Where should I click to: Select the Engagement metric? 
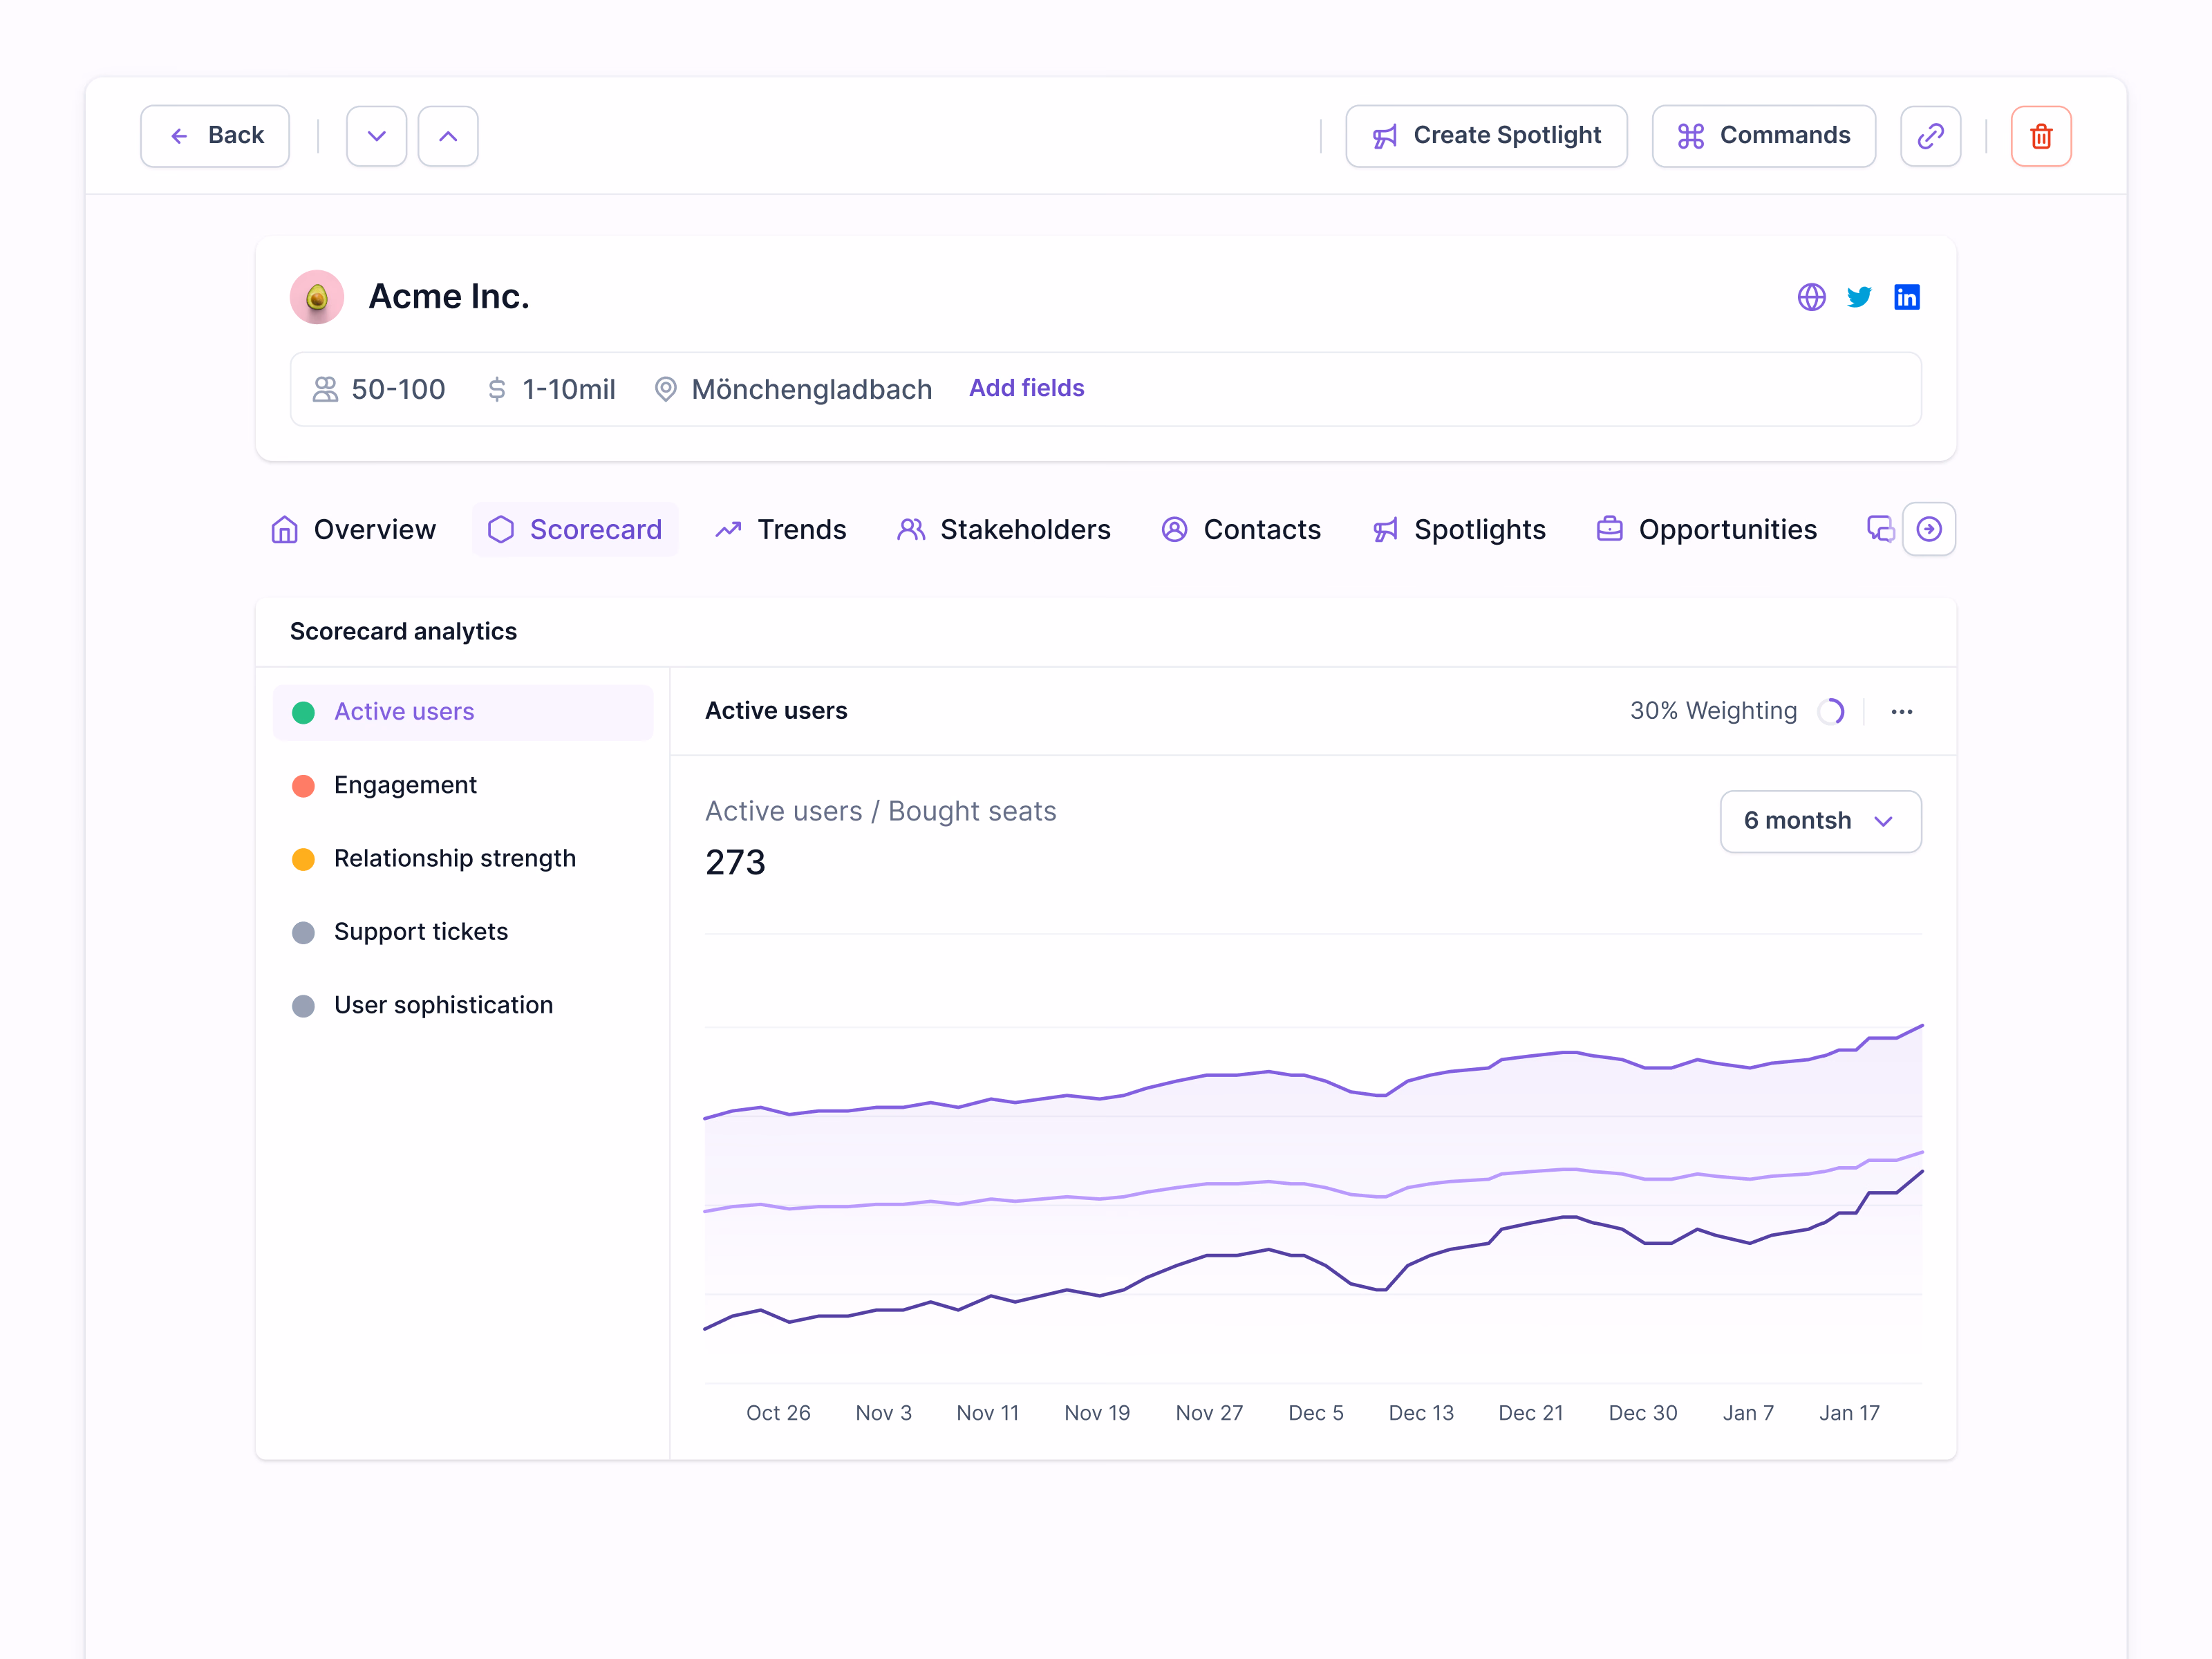[x=463, y=785]
